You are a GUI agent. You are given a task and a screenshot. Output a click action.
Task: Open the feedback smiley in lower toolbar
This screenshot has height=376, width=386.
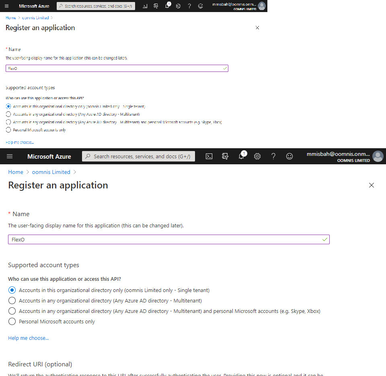click(x=289, y=156)
